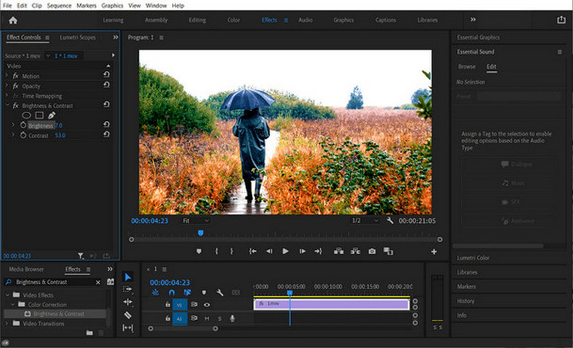Image resolution: width=573 pixels, height=348 pixels.
Task: Open the Source 1.mov dropdown arrow
Action: tap(48, 56)
